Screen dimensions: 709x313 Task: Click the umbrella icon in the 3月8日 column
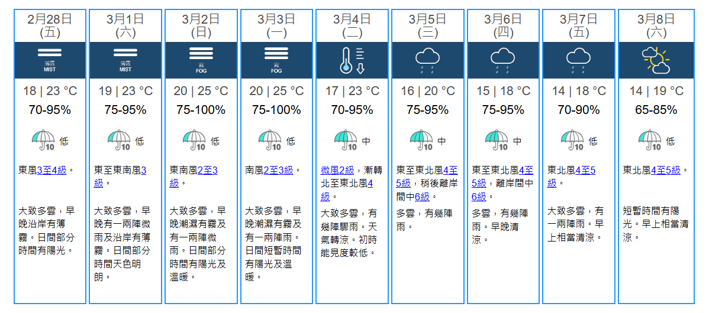coord(649,141)
